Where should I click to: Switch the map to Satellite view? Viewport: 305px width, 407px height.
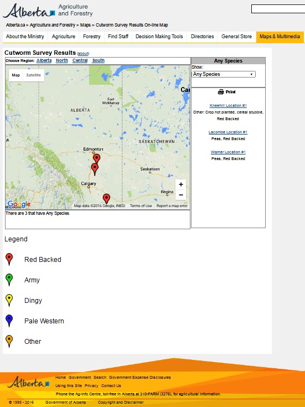pyautogui.click(x=33, y=75)
